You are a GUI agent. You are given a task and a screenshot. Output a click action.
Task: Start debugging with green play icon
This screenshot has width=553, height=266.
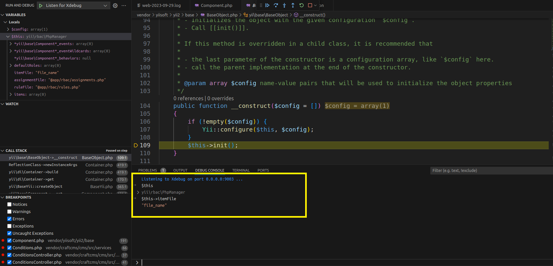click(41, 6)
